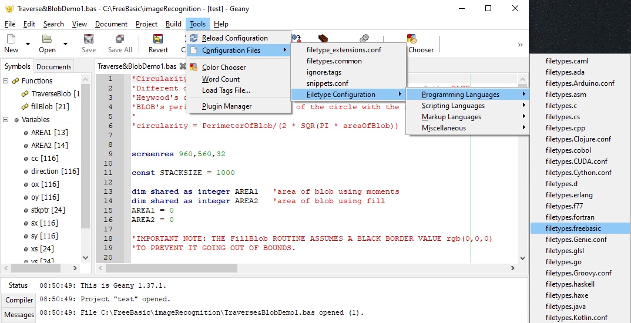Screen dimensions: 631x323
Task: Switch to the Compiler message tab
Action: point(19,300)
